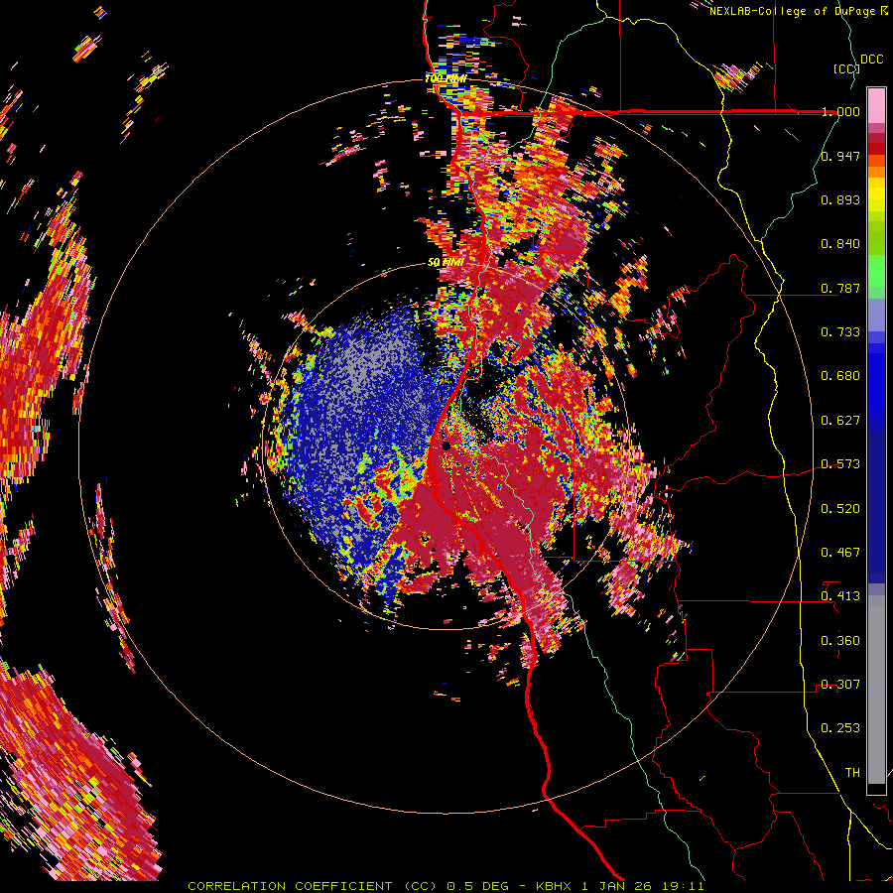Select the 0.360 scale label
Image resolution: width=893 pixels, height=893 pixels.
click(840, 641)
